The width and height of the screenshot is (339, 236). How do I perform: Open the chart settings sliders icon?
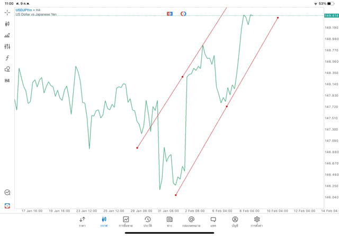pos(7,46)
